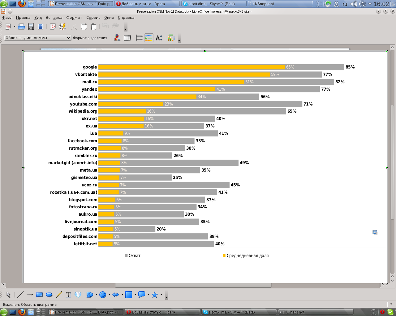Expand the Symbol Shapes smiley dropdown arrow
This screenshot has width=396, height=316.
click(109, 295)
